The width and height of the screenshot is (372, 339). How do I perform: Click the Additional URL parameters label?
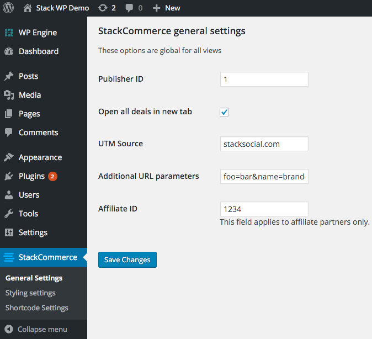pos(149,176)
